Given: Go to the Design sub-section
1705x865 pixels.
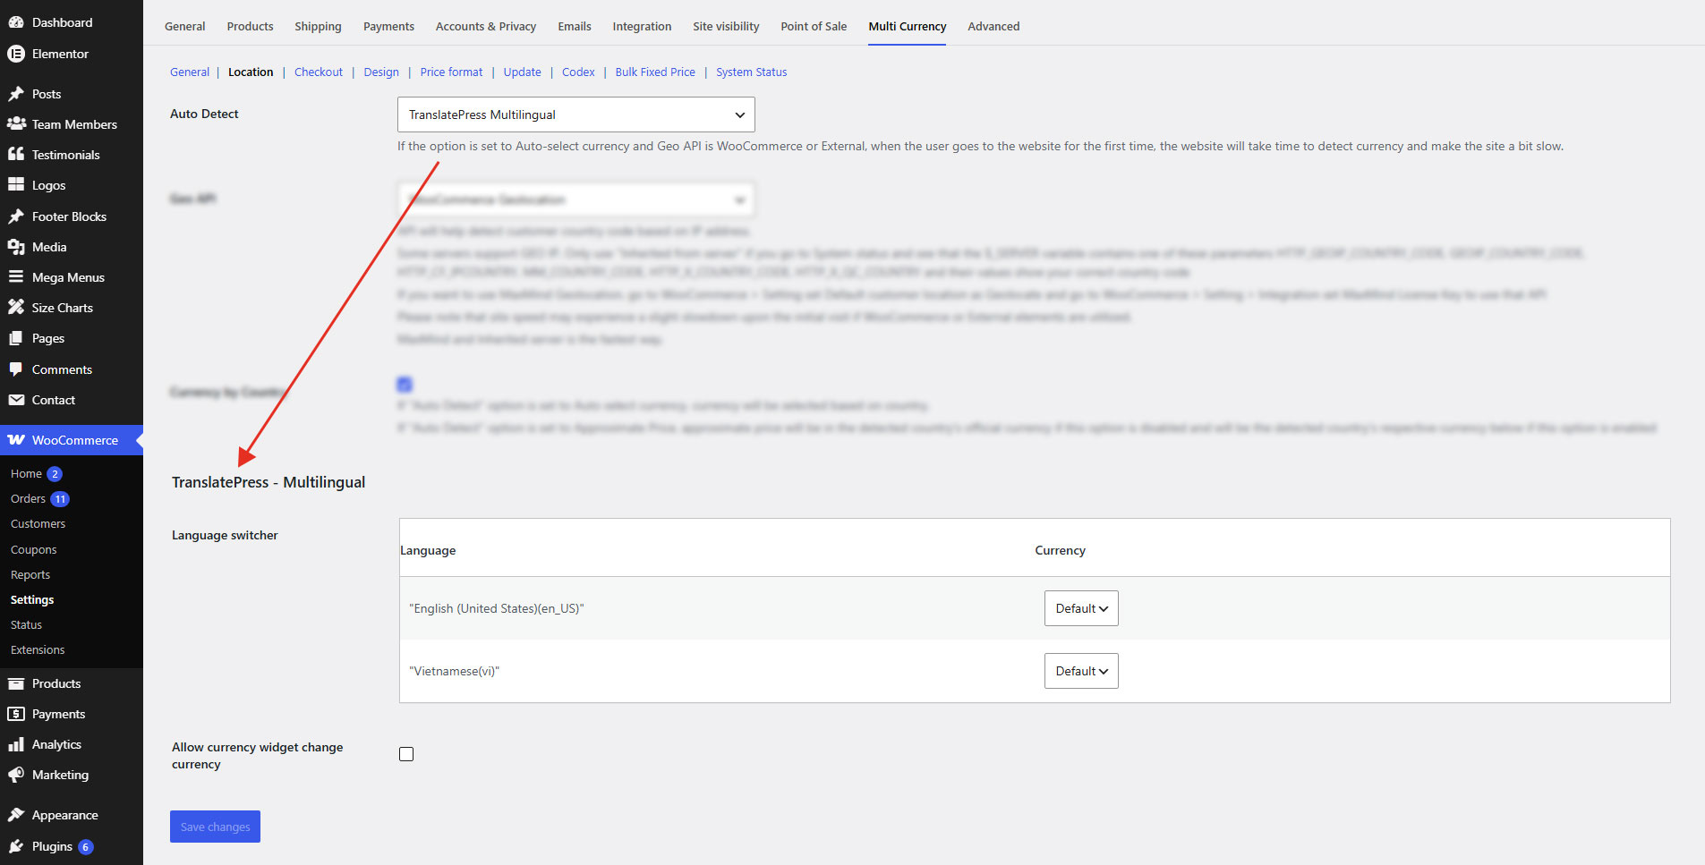Looking at the screenshot, I should (x=381, y=72).
